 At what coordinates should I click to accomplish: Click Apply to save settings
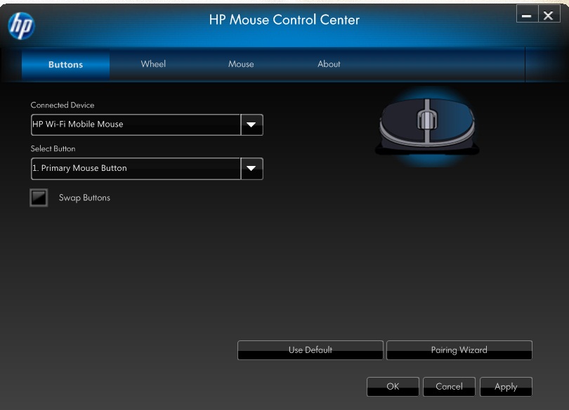click(506, 387)
